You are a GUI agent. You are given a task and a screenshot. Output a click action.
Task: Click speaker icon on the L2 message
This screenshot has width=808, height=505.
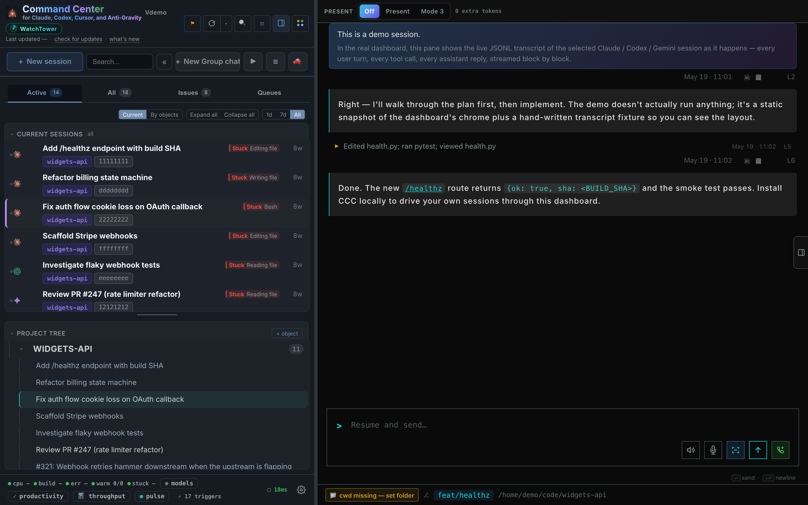747,77
